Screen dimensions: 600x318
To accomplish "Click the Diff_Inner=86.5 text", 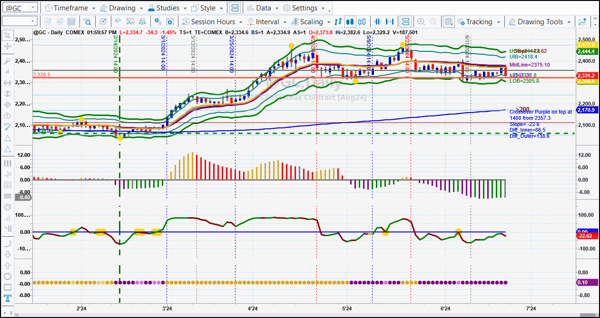I will 528,130.
